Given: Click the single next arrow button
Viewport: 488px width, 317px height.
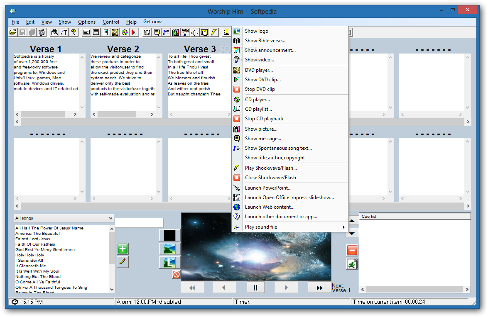Looking at the screenshot, I should pos(286,288).
